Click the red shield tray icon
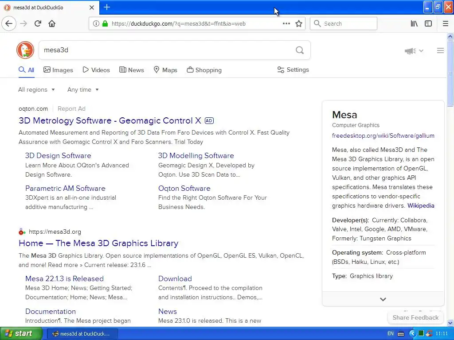The height and width of the screenshot is (340, 454). pos(429,334)
